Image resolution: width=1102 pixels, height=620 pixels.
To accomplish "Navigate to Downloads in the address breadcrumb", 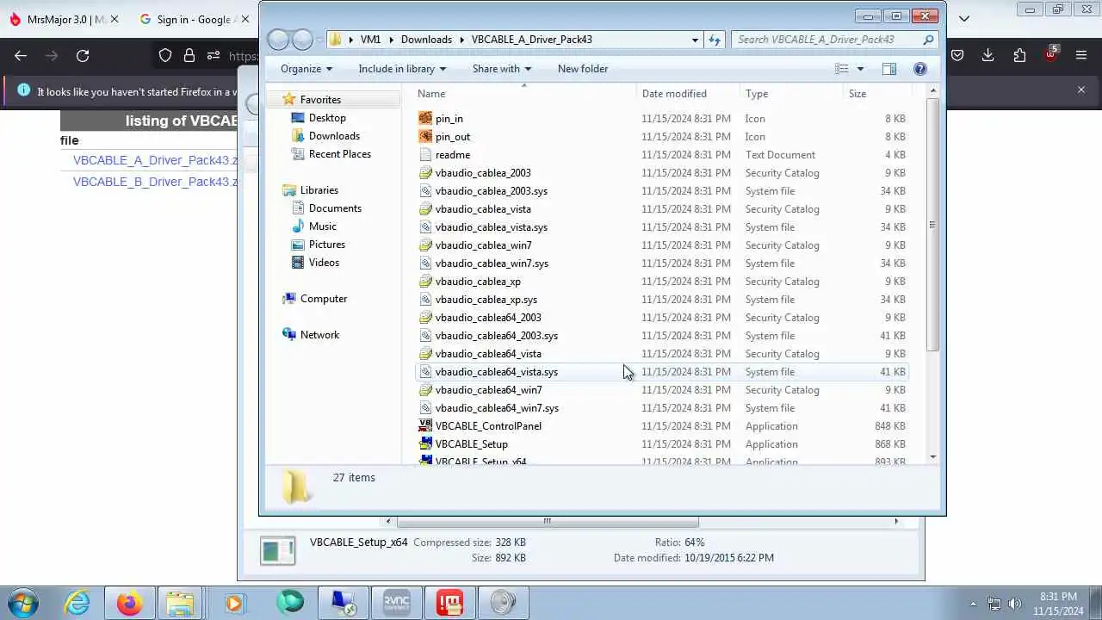I will 426,40.
